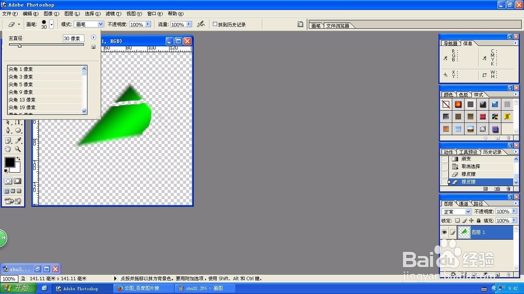524x294 pixels.
Task: Switch to Quick Mask mode
Action: coord(17,181)
